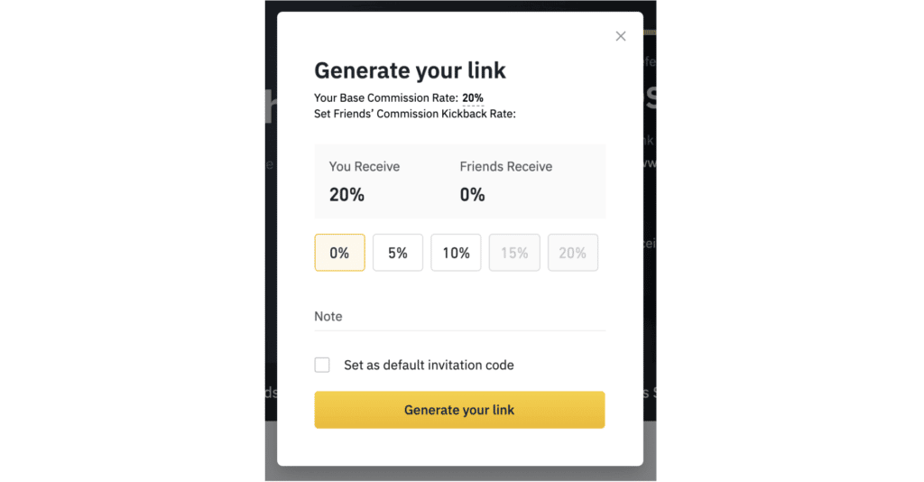Select the 0% kickback rate option
This screenshot has width=924, height=482.
(339, 253)
